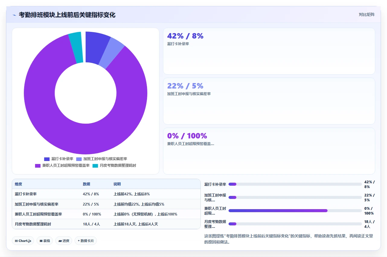Click the 维度 column header
This screenshot has height=257, width=387.
pos(18,184)
